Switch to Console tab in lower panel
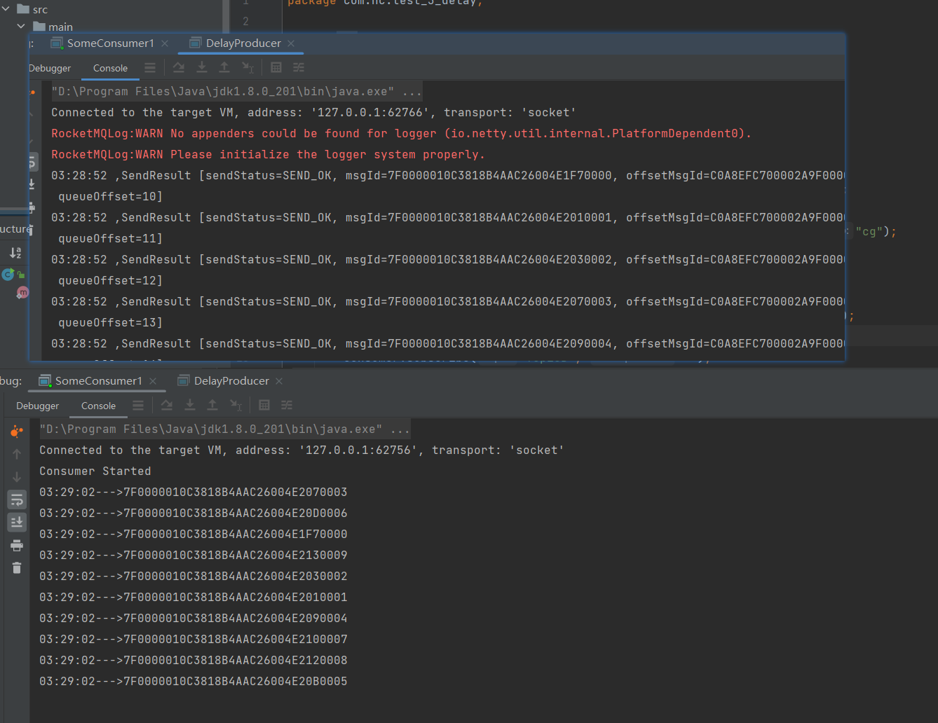The width and height of the screenshot is (938, 723). (98, 406)
